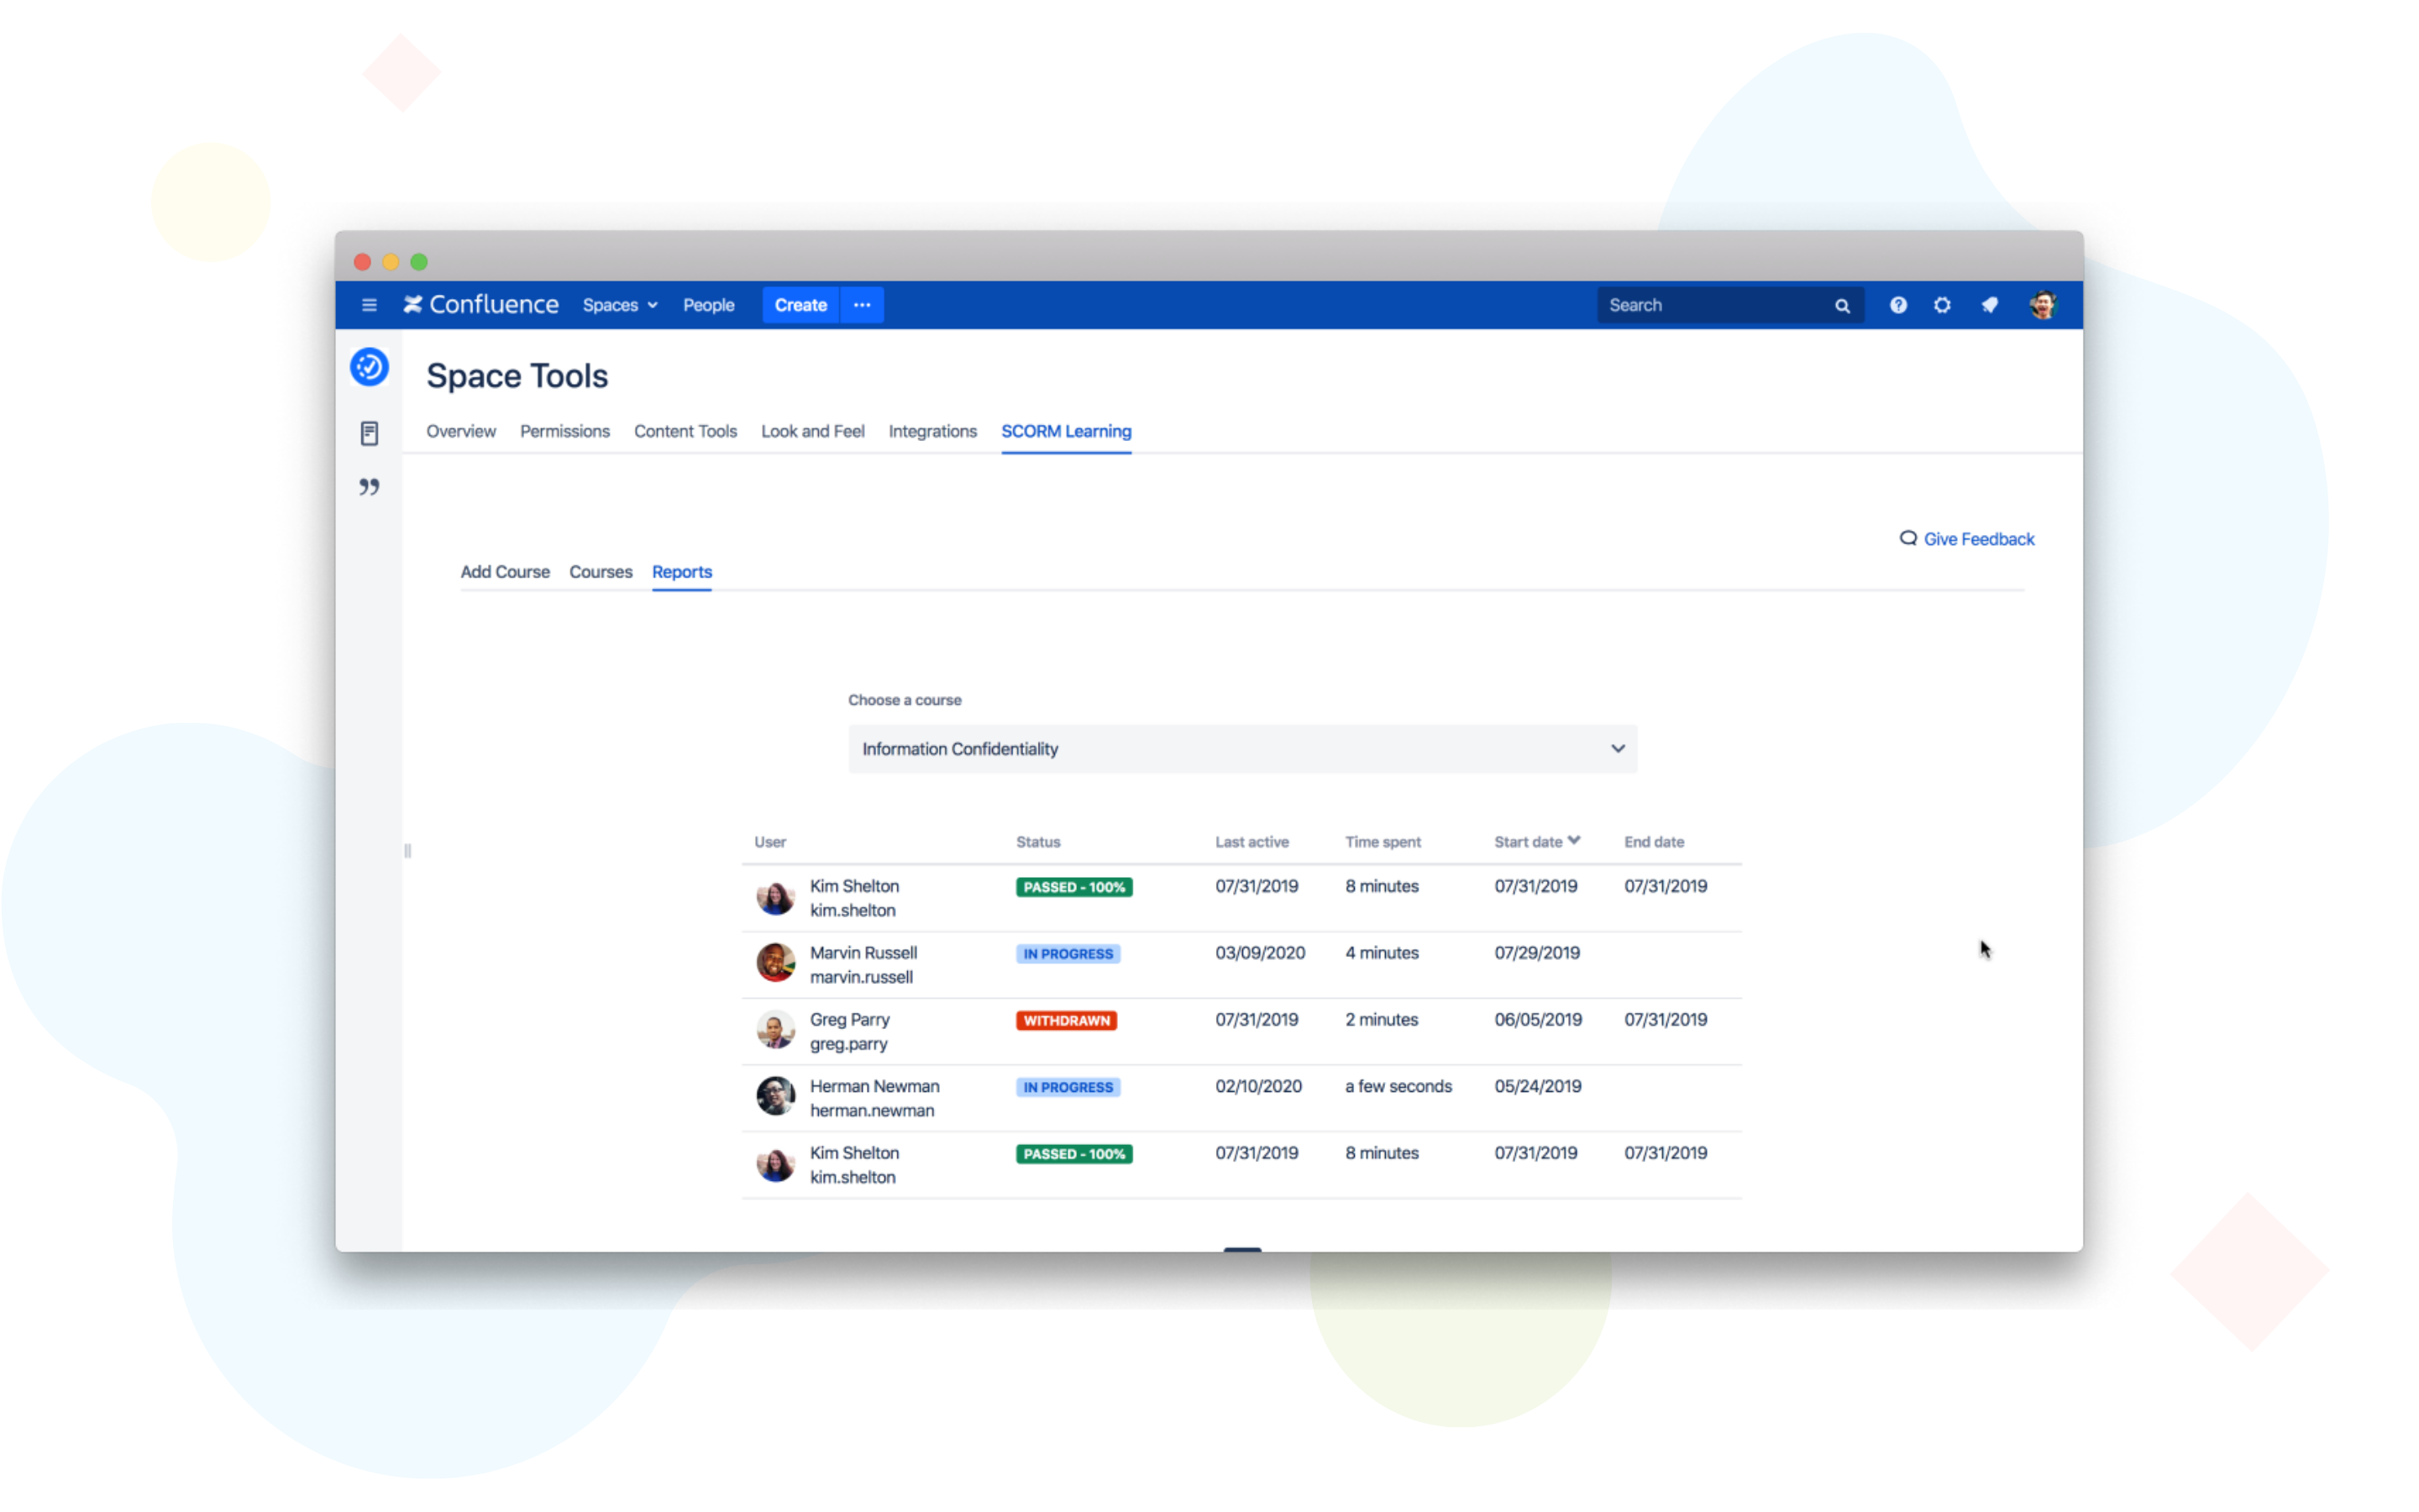Open the People menu
The width and height of the screenshot is (2419, 1512).
708,305
